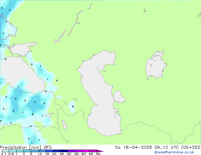The height and width of the screenshot is (155, 201).
Task: Click the 40–45 mm magenta legend swatch
Action: pyautogui.click(x=86, y=151)
